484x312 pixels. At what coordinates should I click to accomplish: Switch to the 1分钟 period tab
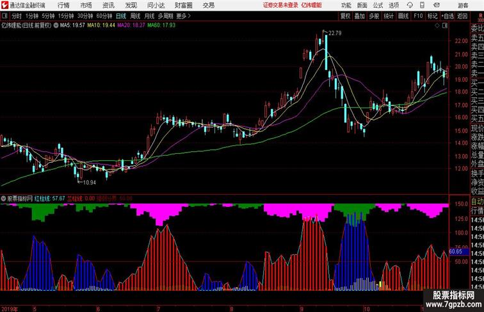(32, 16)
